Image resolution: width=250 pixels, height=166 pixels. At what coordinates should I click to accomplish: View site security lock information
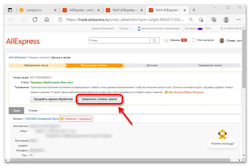60,20
